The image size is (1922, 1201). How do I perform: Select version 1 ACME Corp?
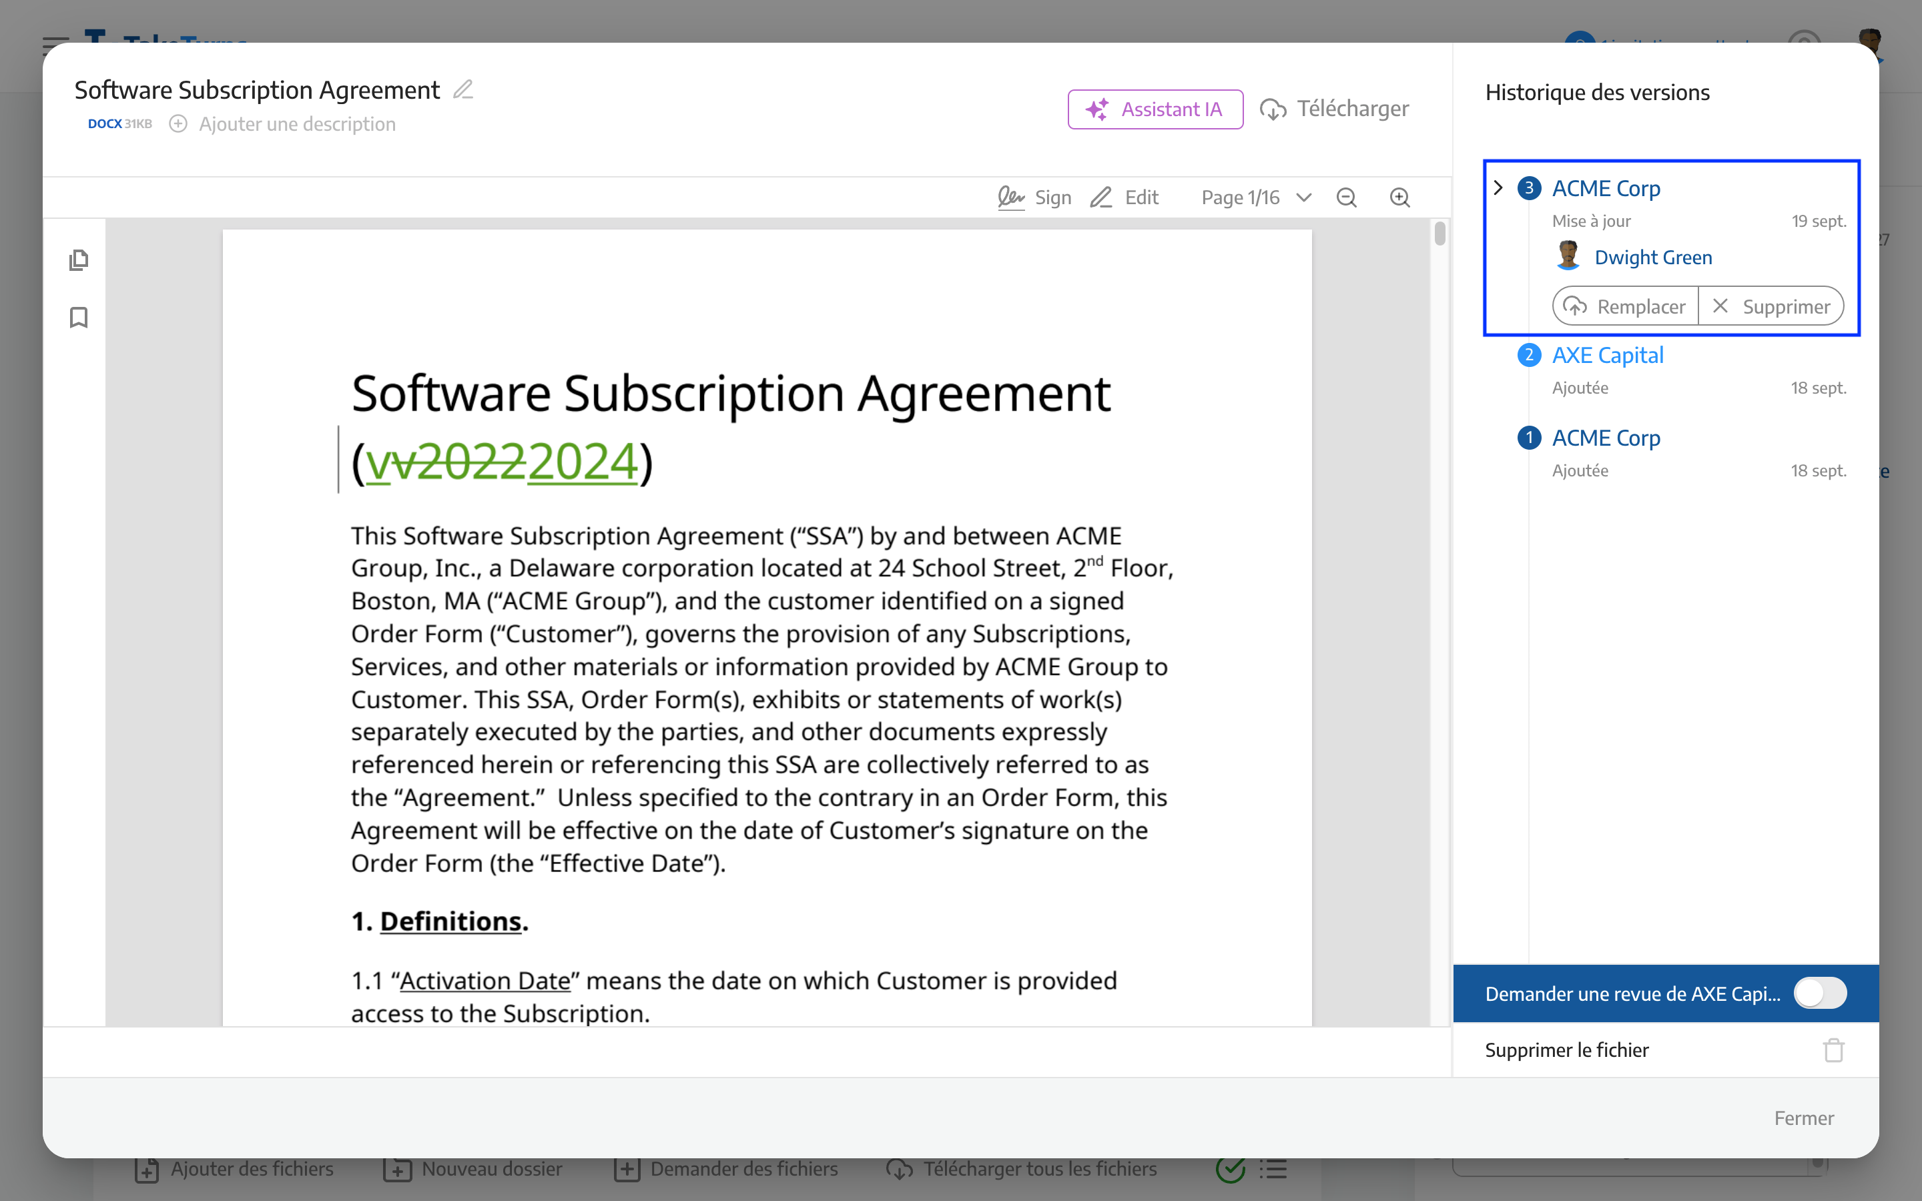point(1606,438)
